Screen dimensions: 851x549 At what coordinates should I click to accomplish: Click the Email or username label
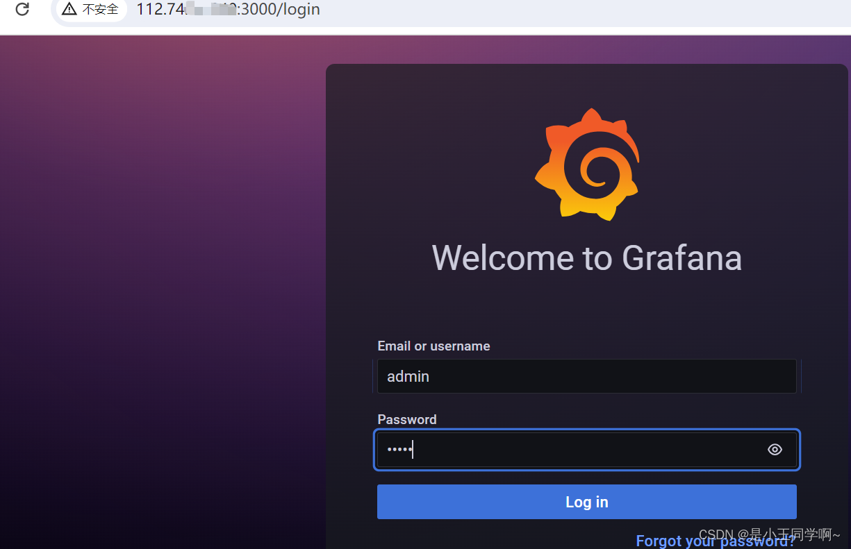click(433, 346)
